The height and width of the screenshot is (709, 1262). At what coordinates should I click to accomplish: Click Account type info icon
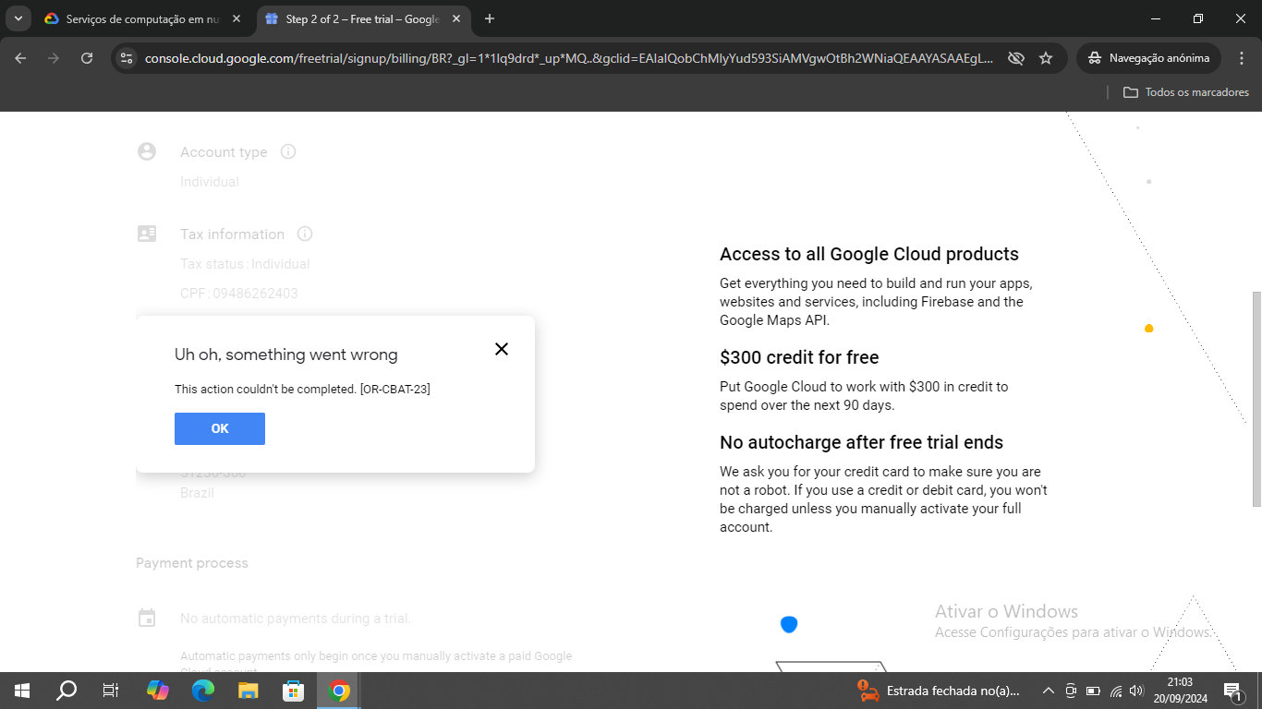pyautogui.click(x=288, y=151)
